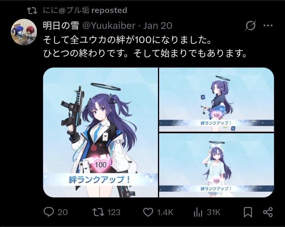Screen dimensions: 285x227
Task: Like the post with heart icon
Action: 148,212
